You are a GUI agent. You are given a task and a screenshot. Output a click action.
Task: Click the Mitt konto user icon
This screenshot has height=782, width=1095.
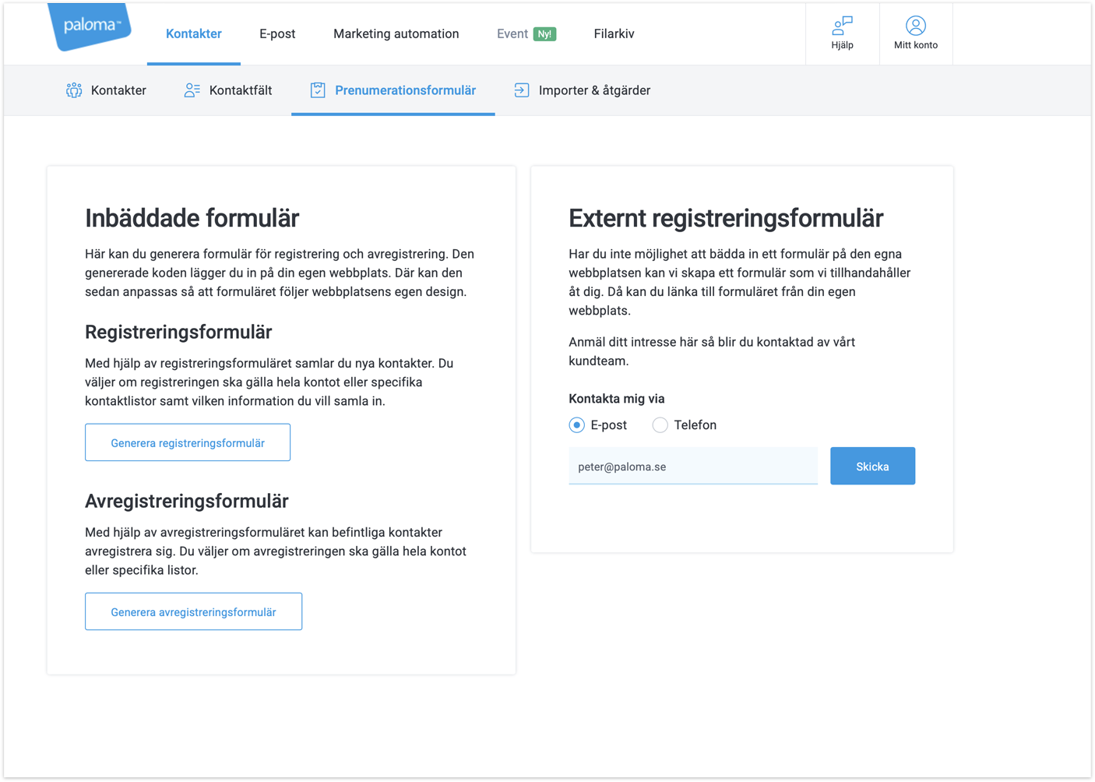tap(916, 26)
